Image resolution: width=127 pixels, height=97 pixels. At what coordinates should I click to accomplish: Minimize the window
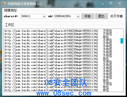pos(103,4)
